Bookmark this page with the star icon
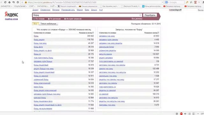Viewport: 204px width, 115px height. 22,2
